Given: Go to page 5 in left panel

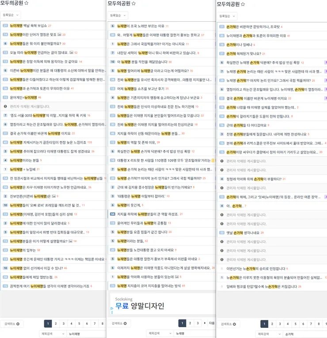Looking at the screenshot, I should coord(79,323).
